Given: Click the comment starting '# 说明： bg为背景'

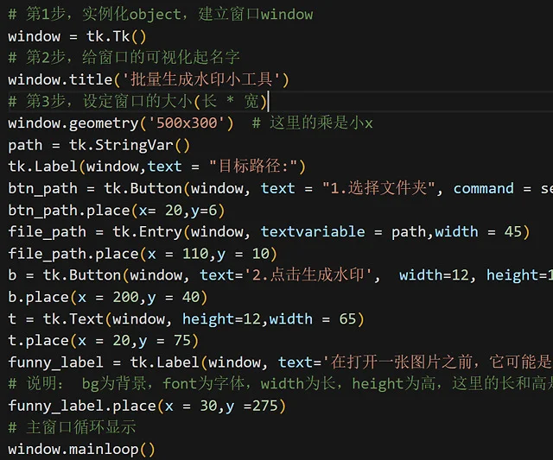Looking at the screenshot, I should point(280,384).
